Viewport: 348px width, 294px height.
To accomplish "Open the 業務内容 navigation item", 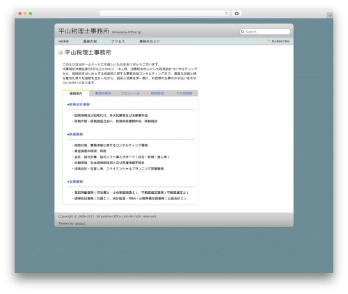I will (x=90, y=42).
